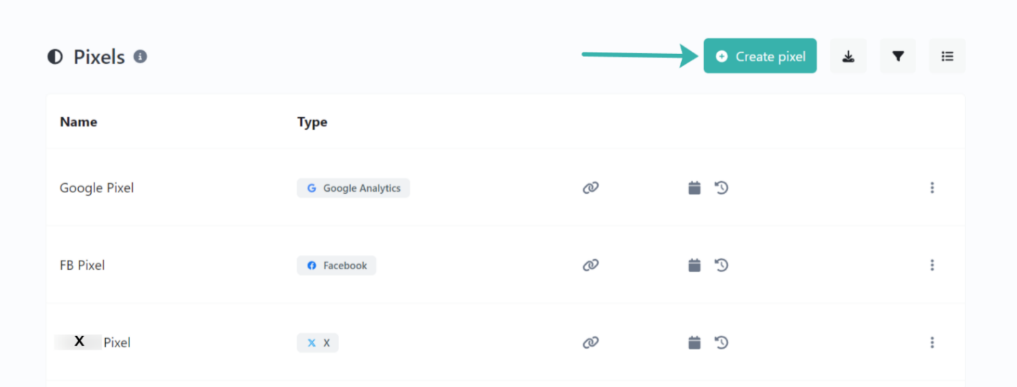Open the three-dot menu for FB Pixel
The height and width of the screenshot is (387, 1017).
(932, 266)
